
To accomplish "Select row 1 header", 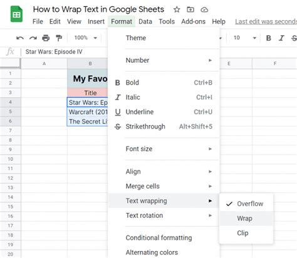I will (10, 73).
